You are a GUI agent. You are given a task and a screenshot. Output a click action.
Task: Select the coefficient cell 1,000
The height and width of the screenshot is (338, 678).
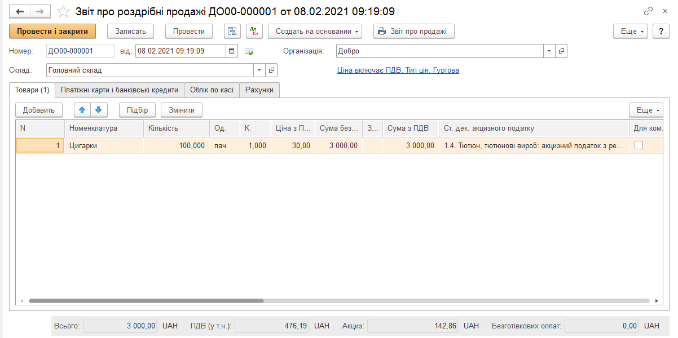click(256, 145)
